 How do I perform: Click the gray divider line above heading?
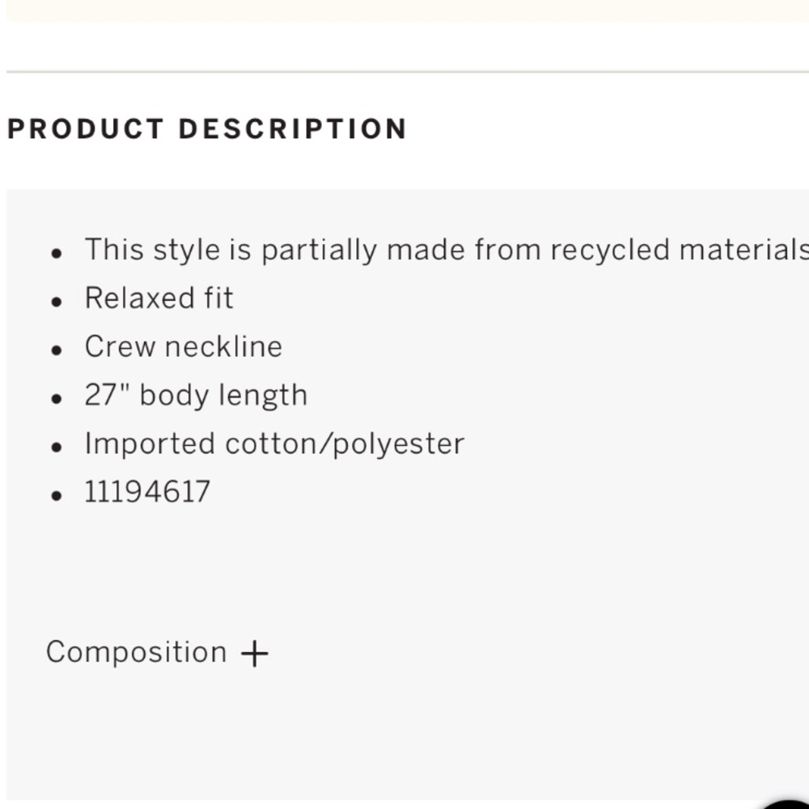point(408,72)
